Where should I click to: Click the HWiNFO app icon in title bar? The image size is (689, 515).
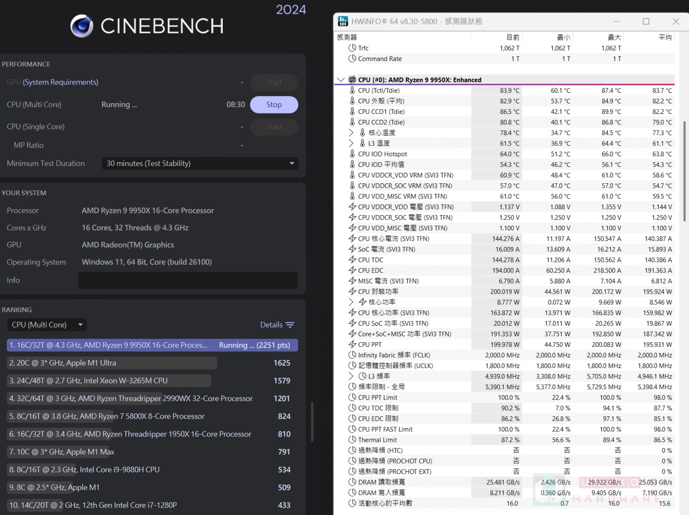[343, 21]
